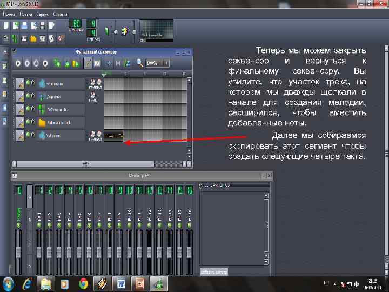Image resolution: width=389 pixels, height=292 pixels.
Task: Open the recently opened projects list
Action: (33, 25)
